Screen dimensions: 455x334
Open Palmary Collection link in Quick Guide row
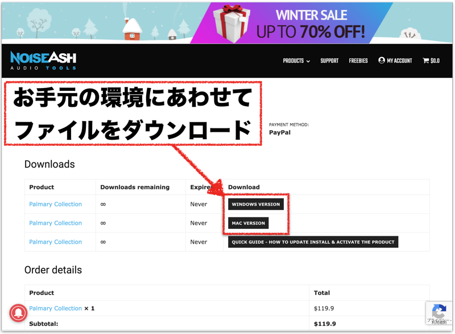point(55,242)
